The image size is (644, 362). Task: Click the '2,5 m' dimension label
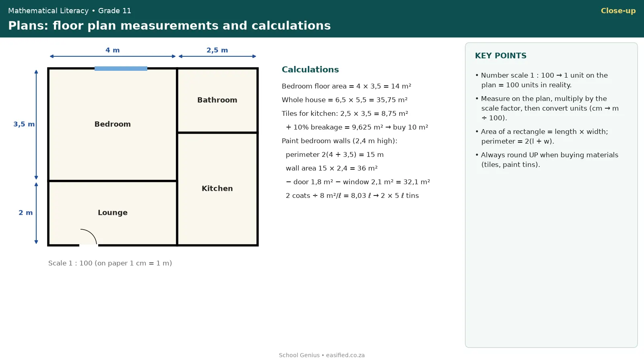point(217,50)
